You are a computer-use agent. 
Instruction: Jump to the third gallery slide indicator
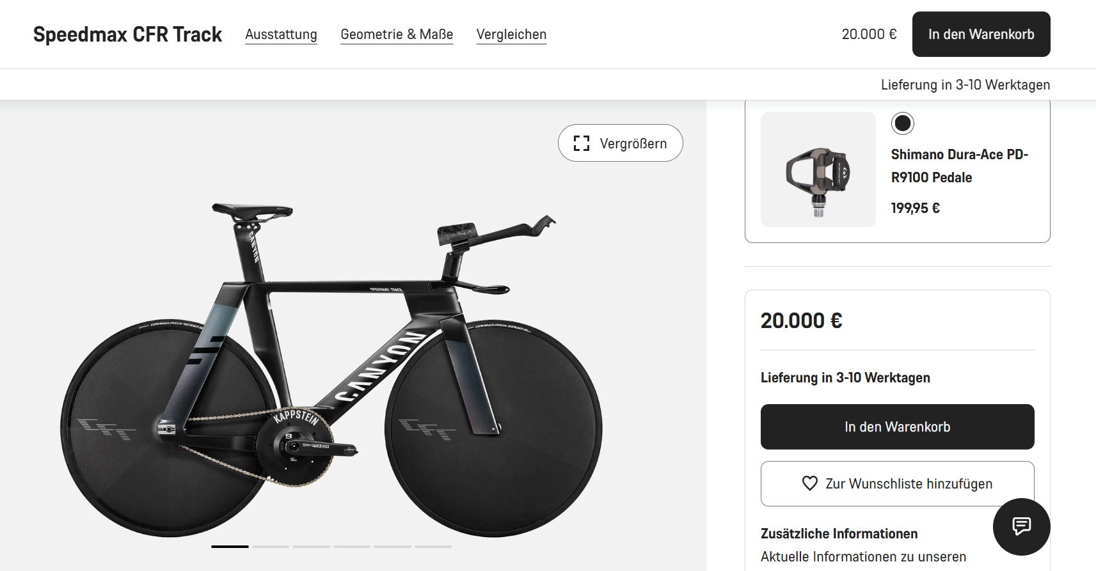(311, 547)
